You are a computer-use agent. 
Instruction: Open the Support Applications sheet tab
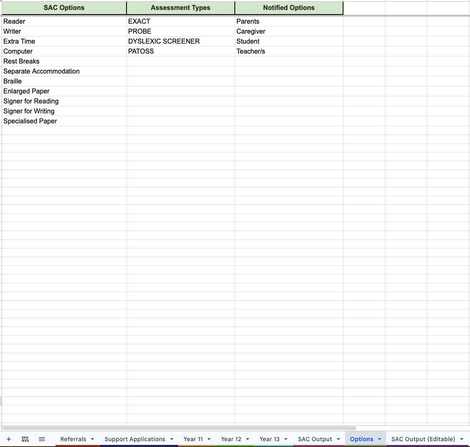[x=135, y=439]
